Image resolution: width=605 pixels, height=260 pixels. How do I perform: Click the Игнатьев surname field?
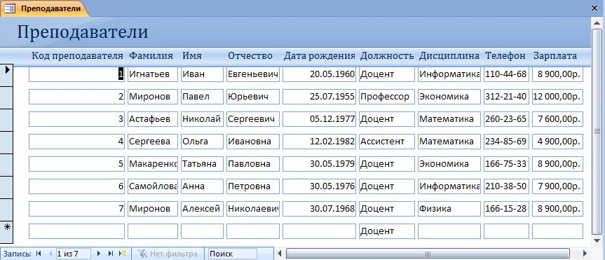pos(153,74)
